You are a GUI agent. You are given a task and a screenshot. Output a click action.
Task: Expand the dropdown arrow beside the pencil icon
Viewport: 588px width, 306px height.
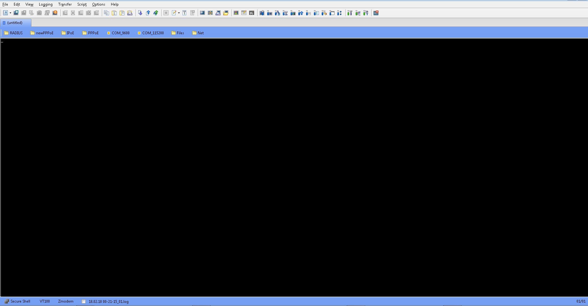tap(179, 13)
